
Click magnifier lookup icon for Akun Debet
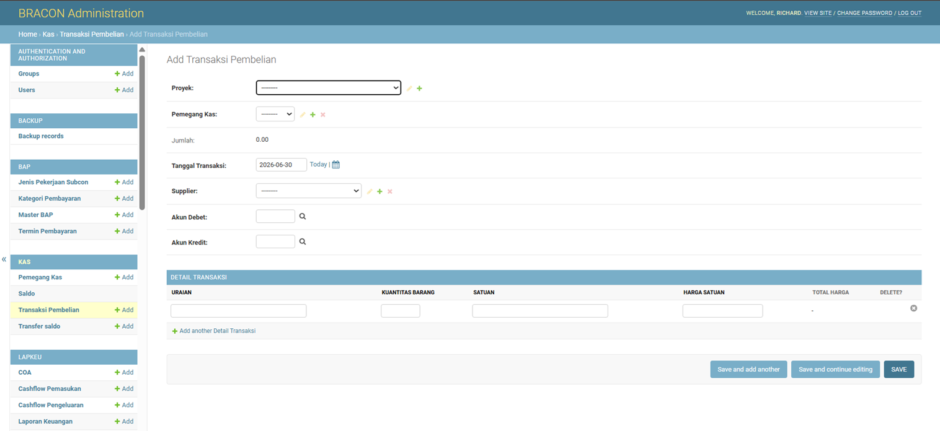[x=303, y=216]
